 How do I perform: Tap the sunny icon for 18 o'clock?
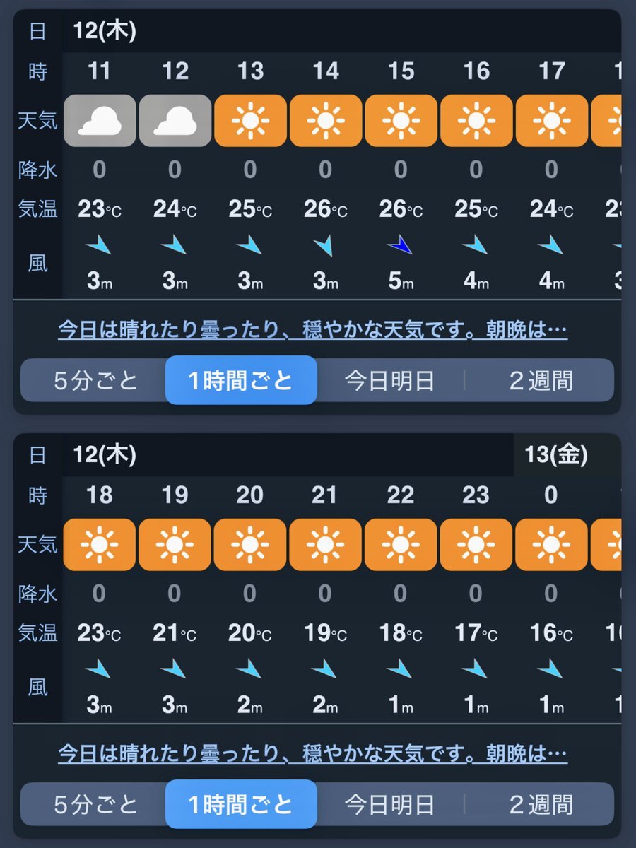100,545
